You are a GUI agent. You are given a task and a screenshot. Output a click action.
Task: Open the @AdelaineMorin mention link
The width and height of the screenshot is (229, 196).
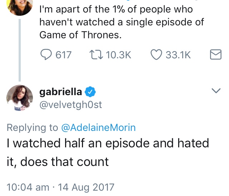(99, 128)
